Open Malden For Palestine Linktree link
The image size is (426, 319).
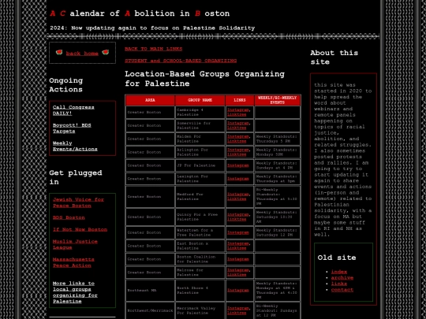point(237,141)
